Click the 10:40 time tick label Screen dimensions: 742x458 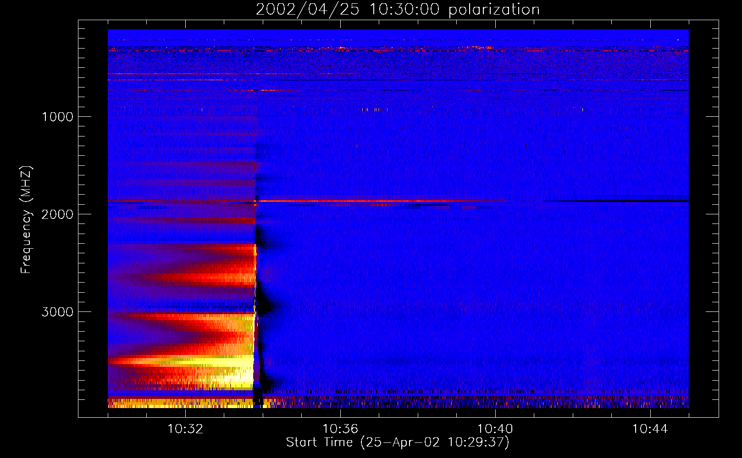click(495, 429)
